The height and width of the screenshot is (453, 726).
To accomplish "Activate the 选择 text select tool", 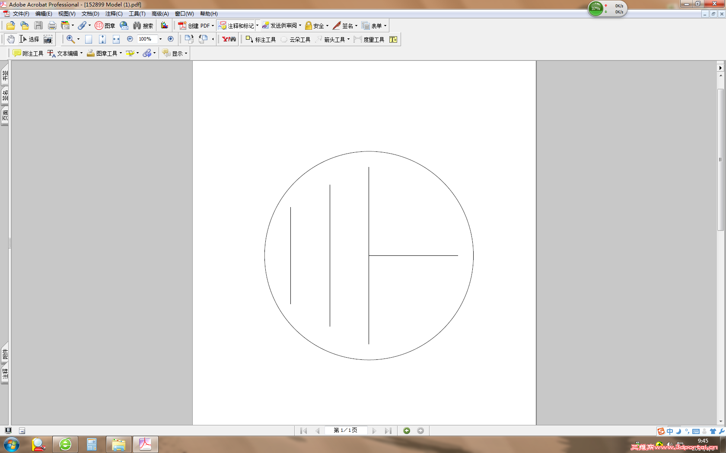I will click(29, 39).
